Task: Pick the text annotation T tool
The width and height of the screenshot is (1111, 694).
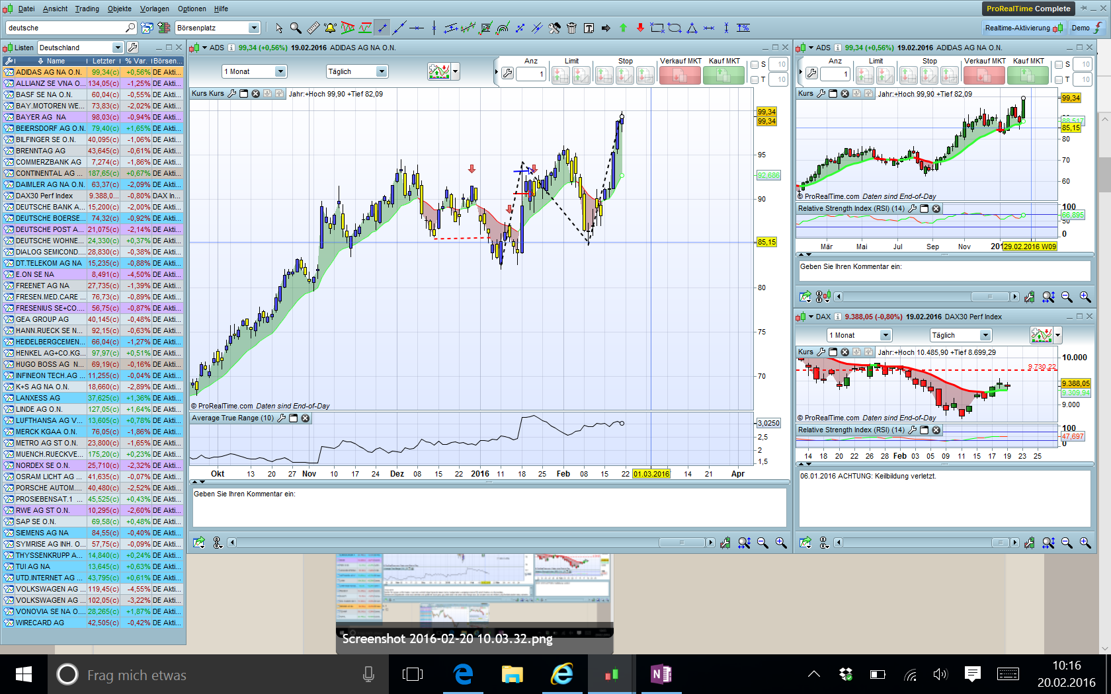Action: [x=589, y=28]
